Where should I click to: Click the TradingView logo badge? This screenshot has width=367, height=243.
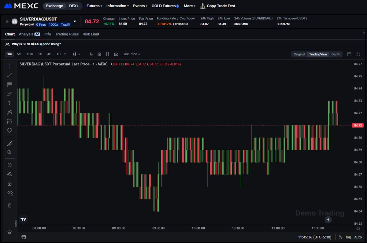coord(23,219)
